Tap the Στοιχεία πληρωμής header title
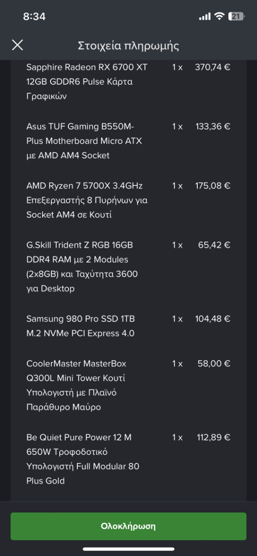The height and width of the screenshot is (556, 257). 128,46
